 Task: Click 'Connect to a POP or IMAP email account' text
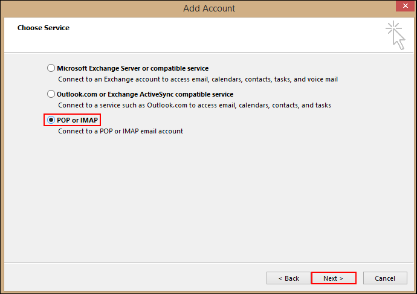click(120, 131)
